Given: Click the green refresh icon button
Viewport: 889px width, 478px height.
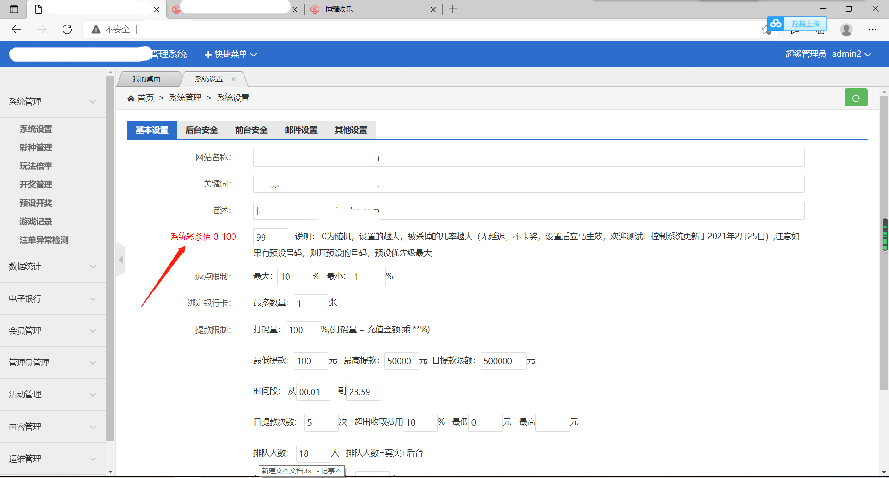Looking at the screenshot, I should (856, 98).
